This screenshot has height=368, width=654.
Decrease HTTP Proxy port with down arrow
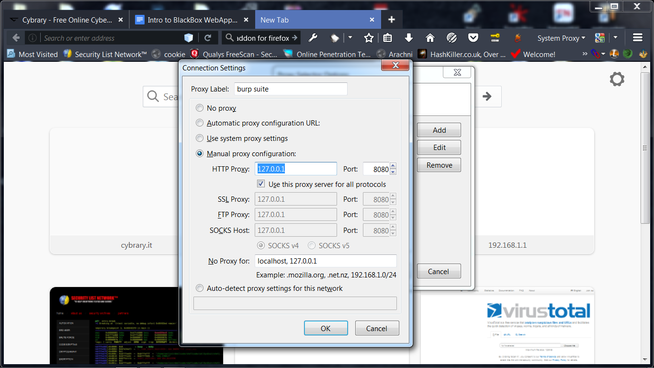393,172
